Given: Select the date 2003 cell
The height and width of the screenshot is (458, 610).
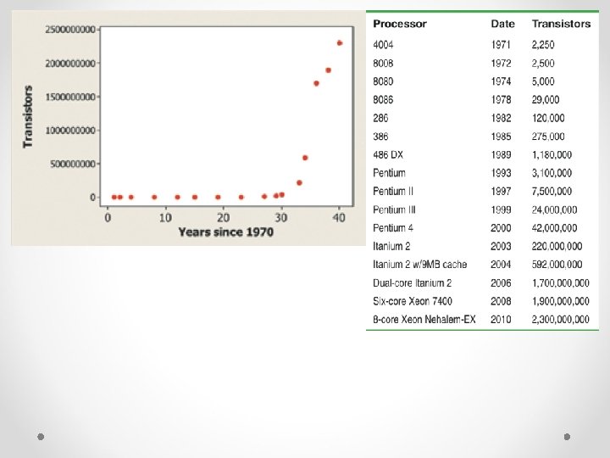Looking at the screenshot, I should point(501,246).
